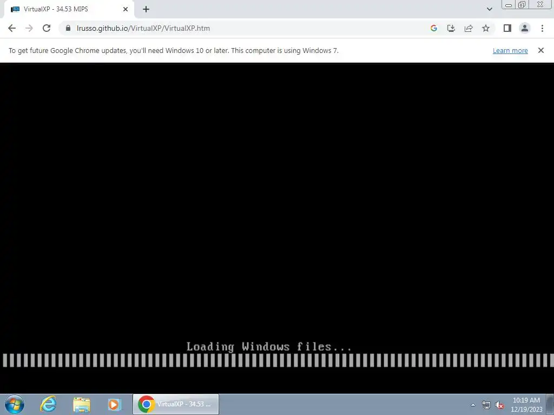Click the forward navigation arrow
This screenshot has height=415, width=554.
pyautogui.click(x=29, y=28)
